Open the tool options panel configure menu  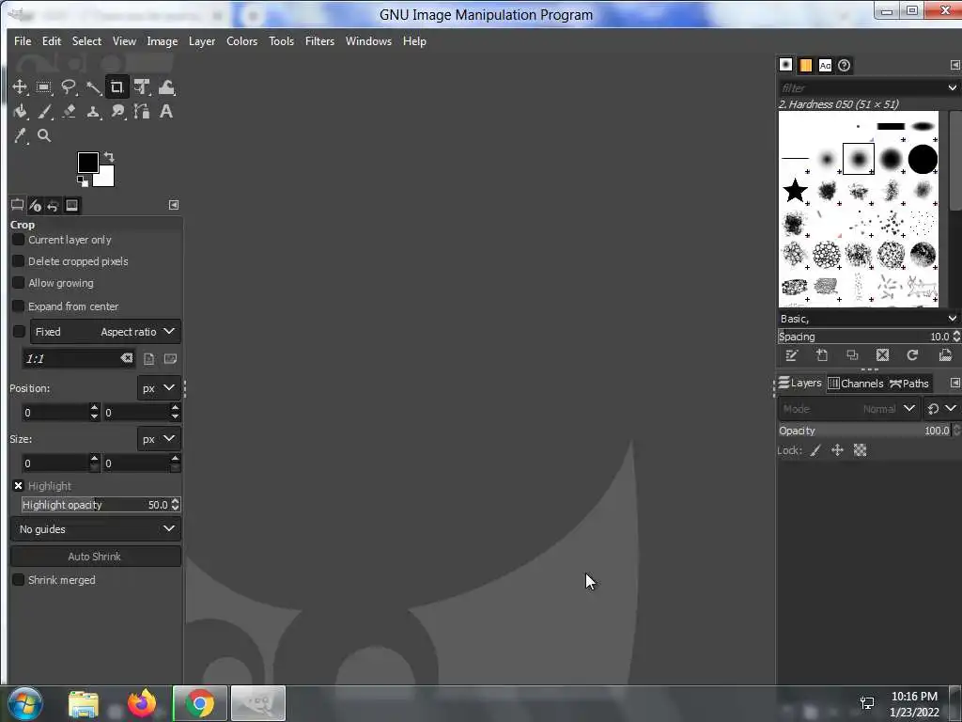(x=174, y=205)
